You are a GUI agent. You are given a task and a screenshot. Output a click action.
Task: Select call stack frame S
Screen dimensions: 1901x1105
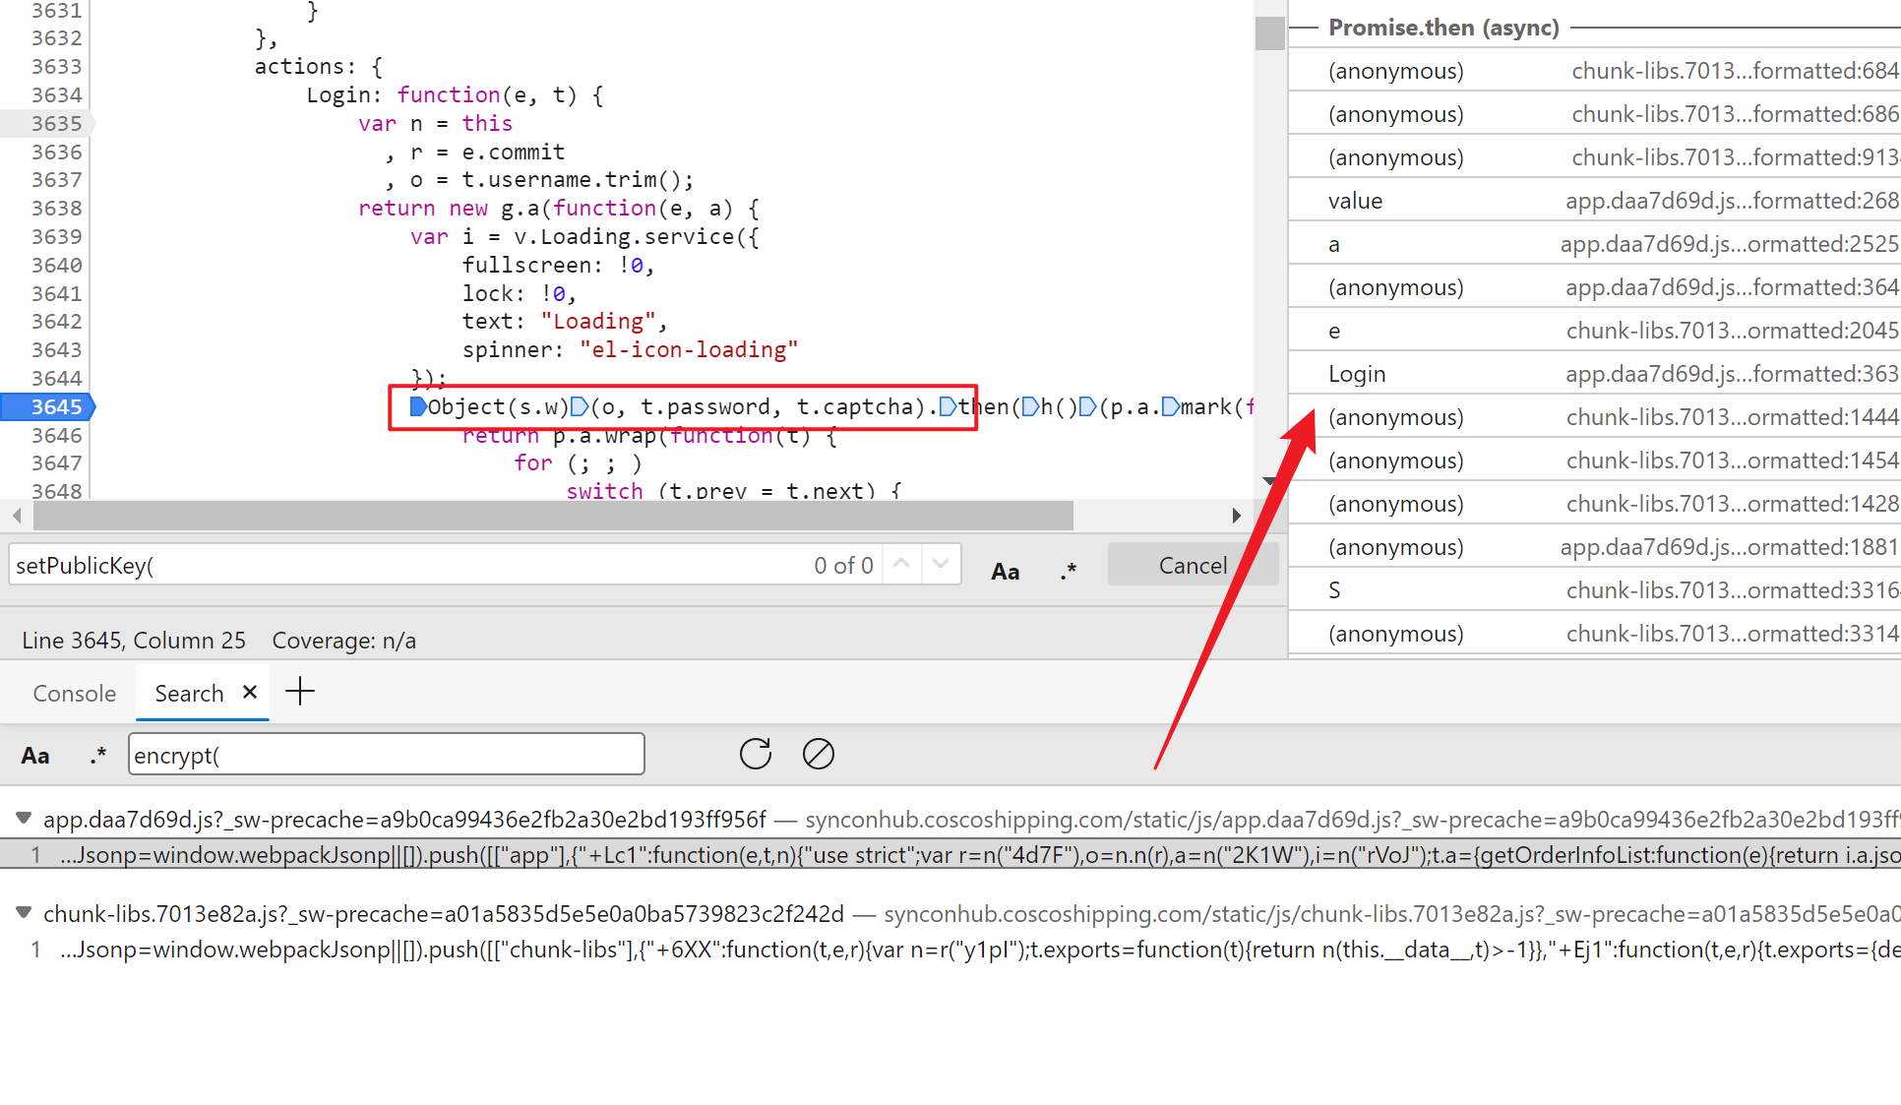[x=1594, y=590]
